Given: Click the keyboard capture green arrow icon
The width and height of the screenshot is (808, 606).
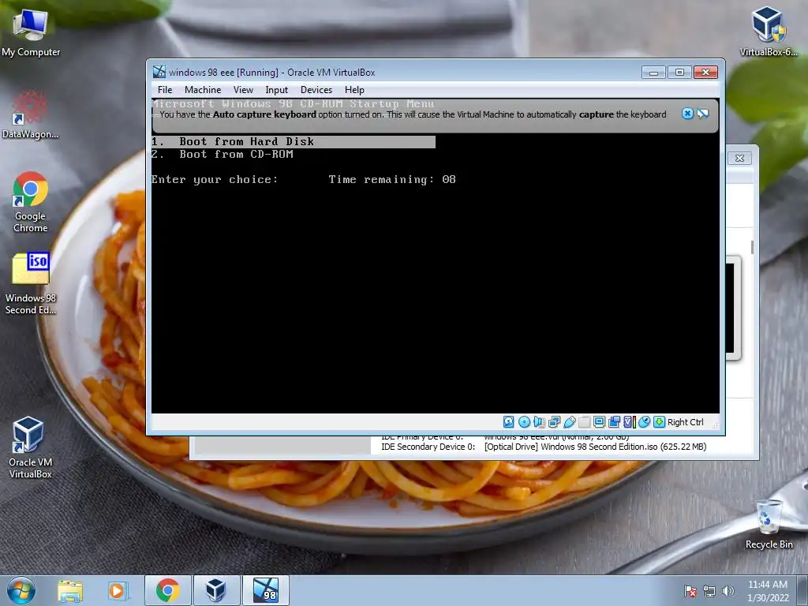Looking at the screenshot, I should [659, 422].
